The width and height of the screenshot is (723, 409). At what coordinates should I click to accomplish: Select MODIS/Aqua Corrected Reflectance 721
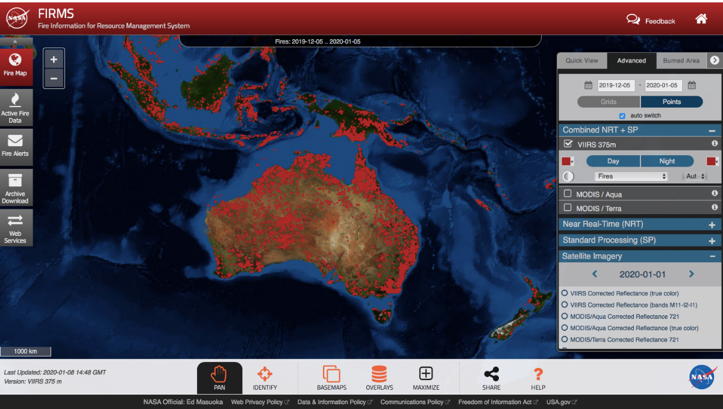click(565, 316)
